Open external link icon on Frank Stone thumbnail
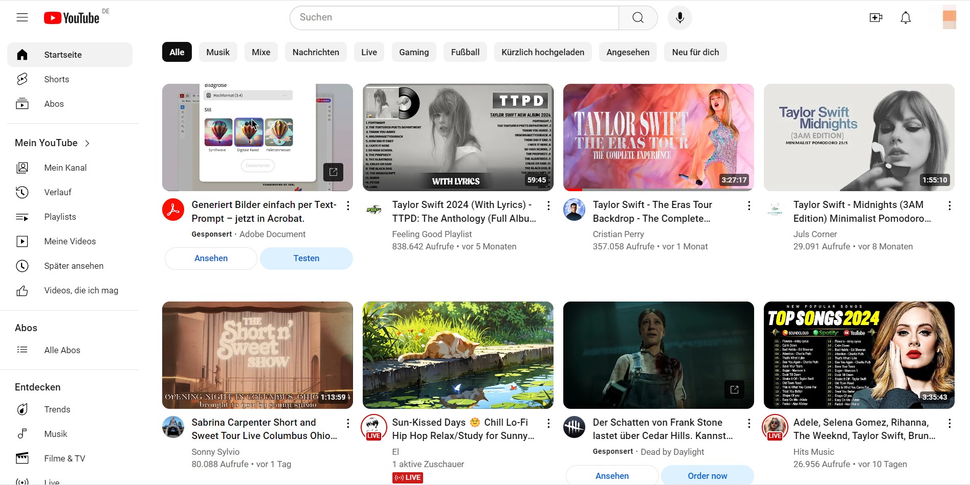This screenshot has height=485, width=970. (734, 389)
